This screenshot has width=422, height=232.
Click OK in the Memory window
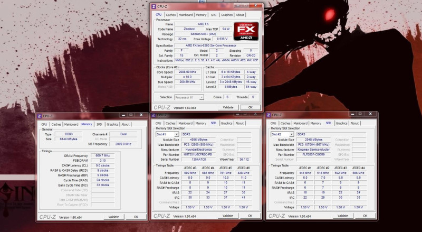[136, 217]
